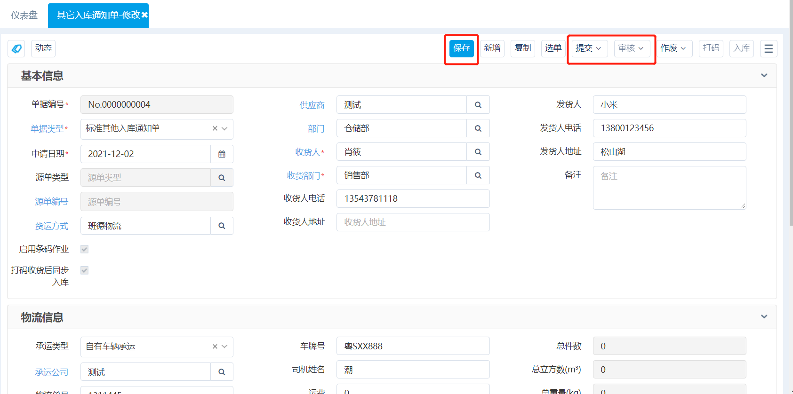
Task: Collapse the 物流信息 section
Action: coord(764,316)
